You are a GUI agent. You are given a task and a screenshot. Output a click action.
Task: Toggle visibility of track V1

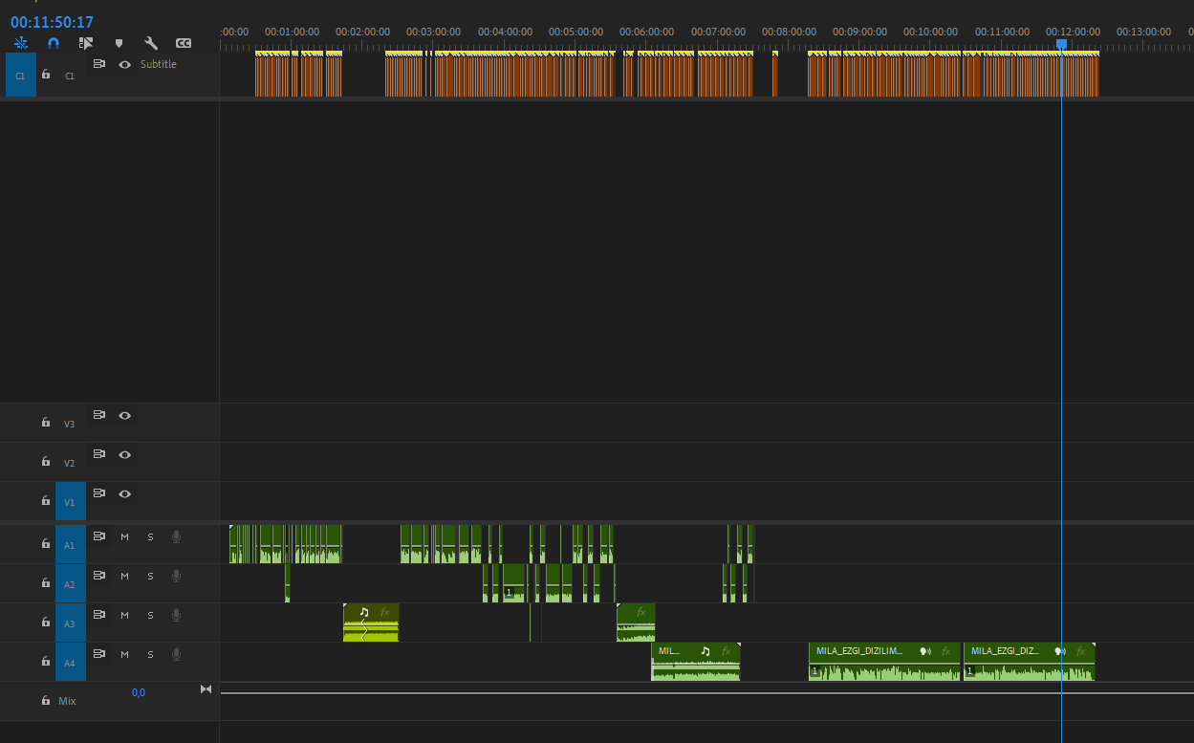pos(124,493)
